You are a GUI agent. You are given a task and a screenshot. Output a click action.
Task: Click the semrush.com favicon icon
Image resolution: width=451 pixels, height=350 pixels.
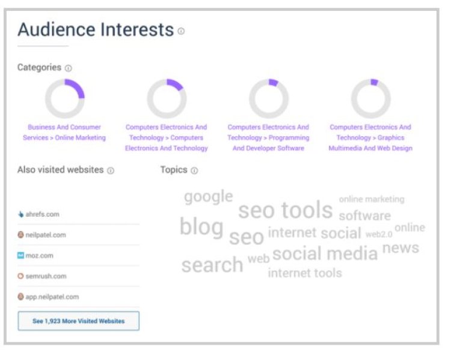tap(20, 276)
